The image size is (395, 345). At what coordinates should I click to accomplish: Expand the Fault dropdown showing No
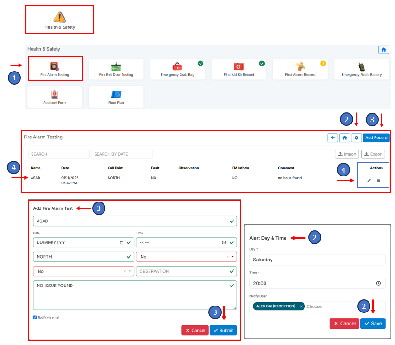pyautogui.click(x=231, y=257)
